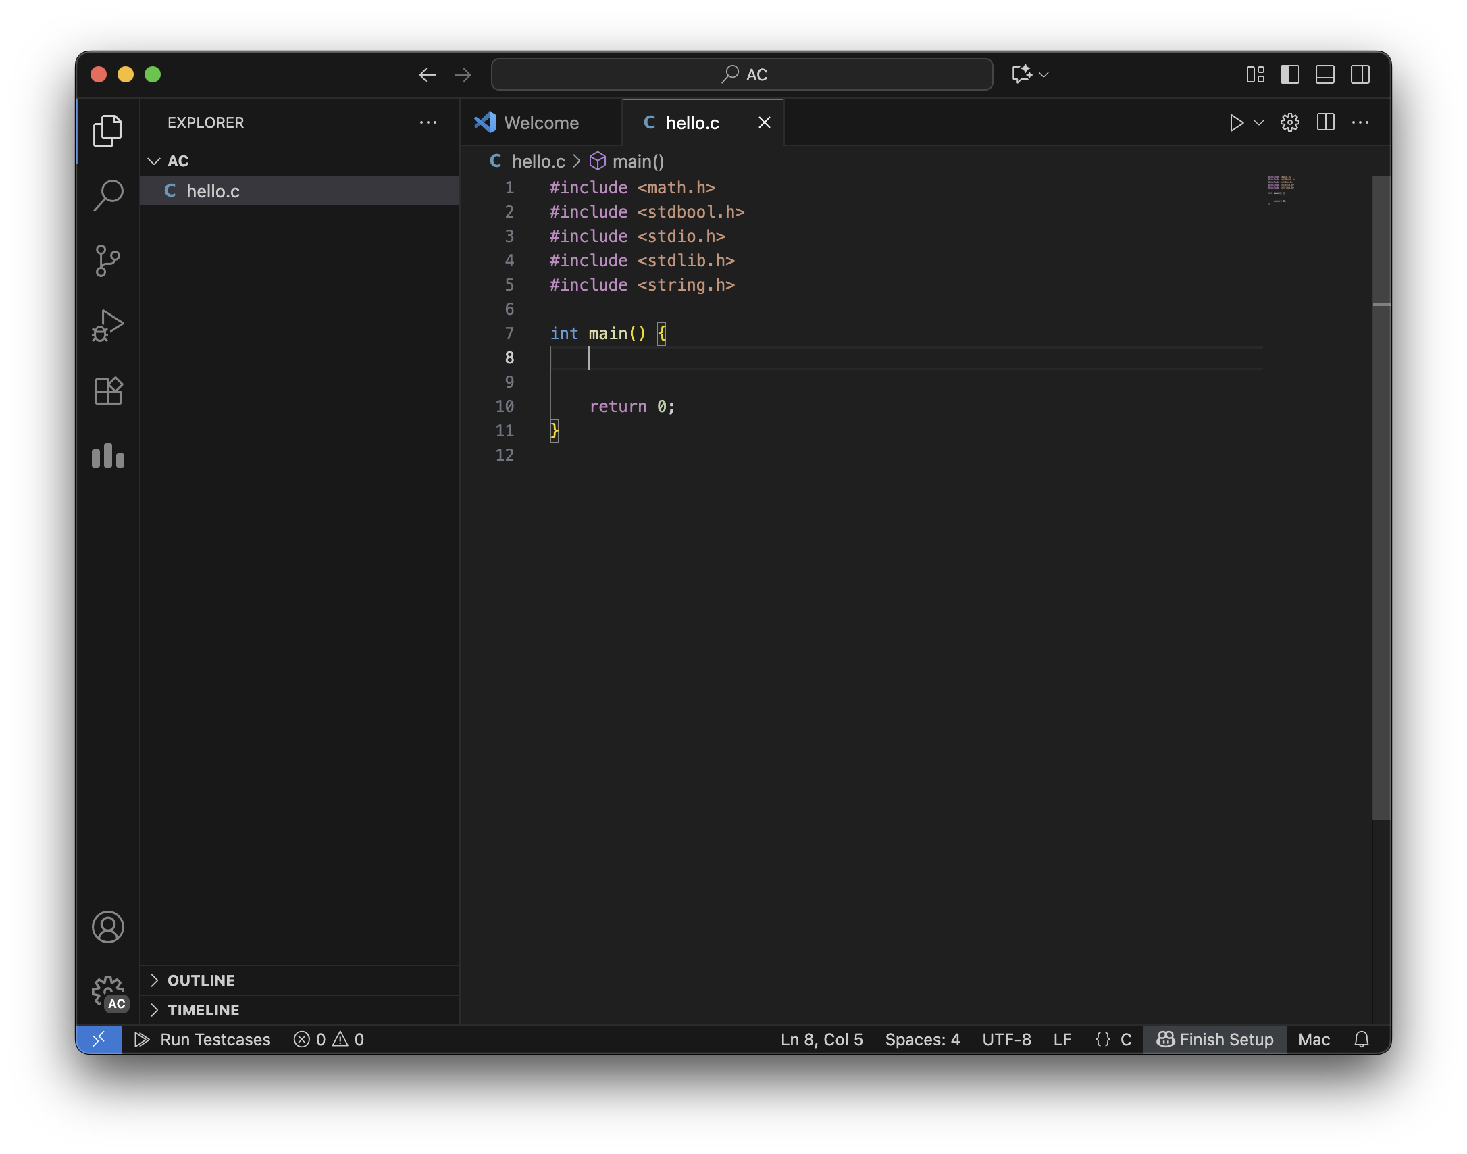Expand the TIMELINE section
Image resolution: width=1467 pixels, height=1154 pixels.
[x=203, y=1010]
